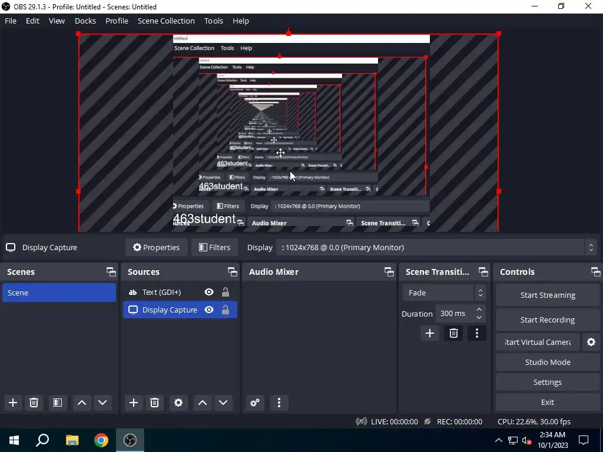Viewport: 603px width, 452px height.
Task: Show hidden system tray icons
Action: pyautogui.click(x=498, y=440)
